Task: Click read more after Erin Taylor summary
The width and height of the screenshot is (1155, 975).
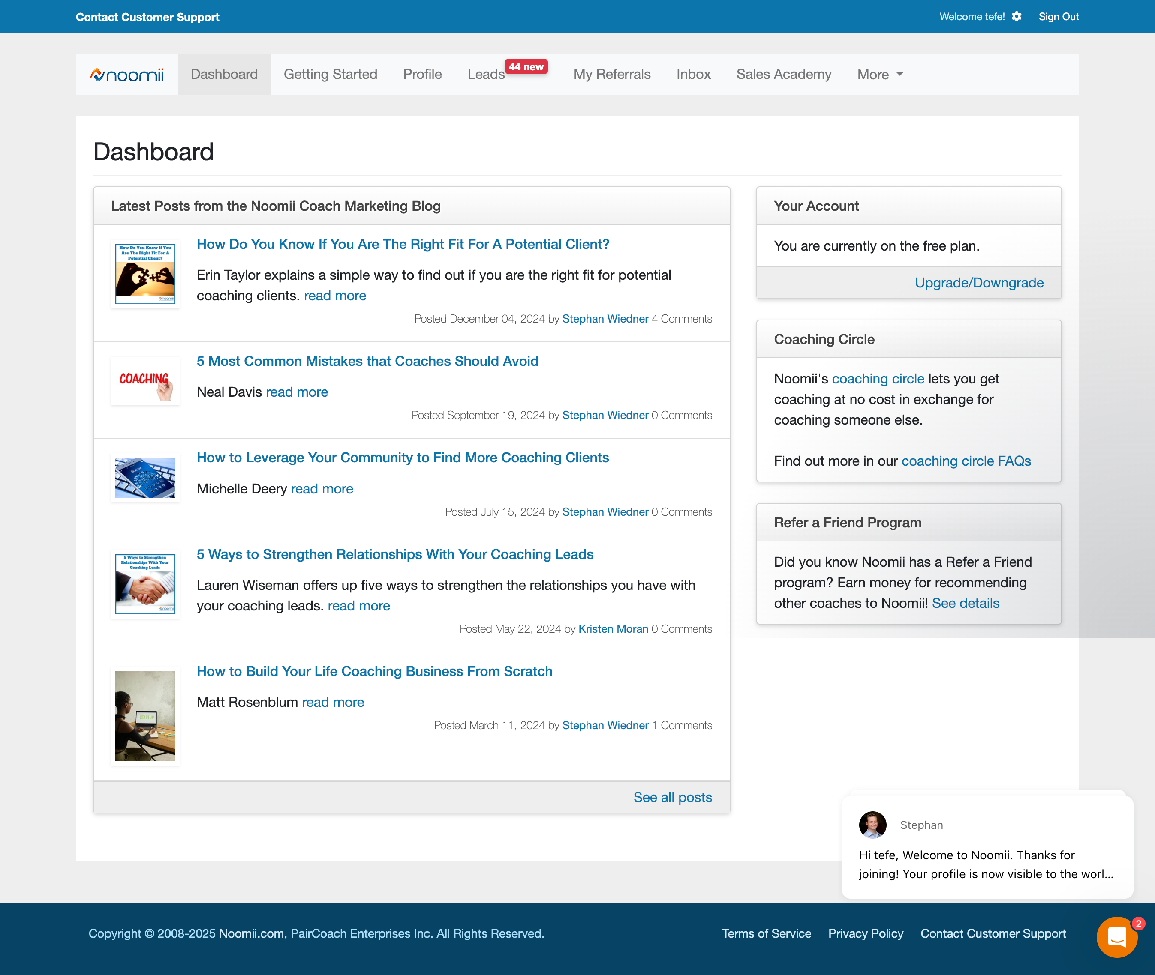Action: pyautogui.click(x=335, y=296)
